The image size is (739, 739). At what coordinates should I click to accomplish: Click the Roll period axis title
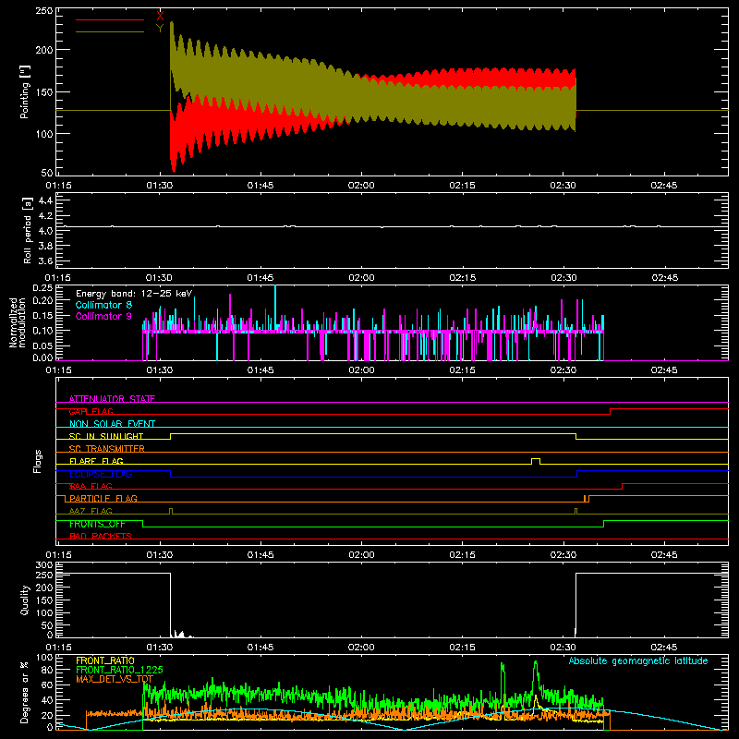(28, 230)
